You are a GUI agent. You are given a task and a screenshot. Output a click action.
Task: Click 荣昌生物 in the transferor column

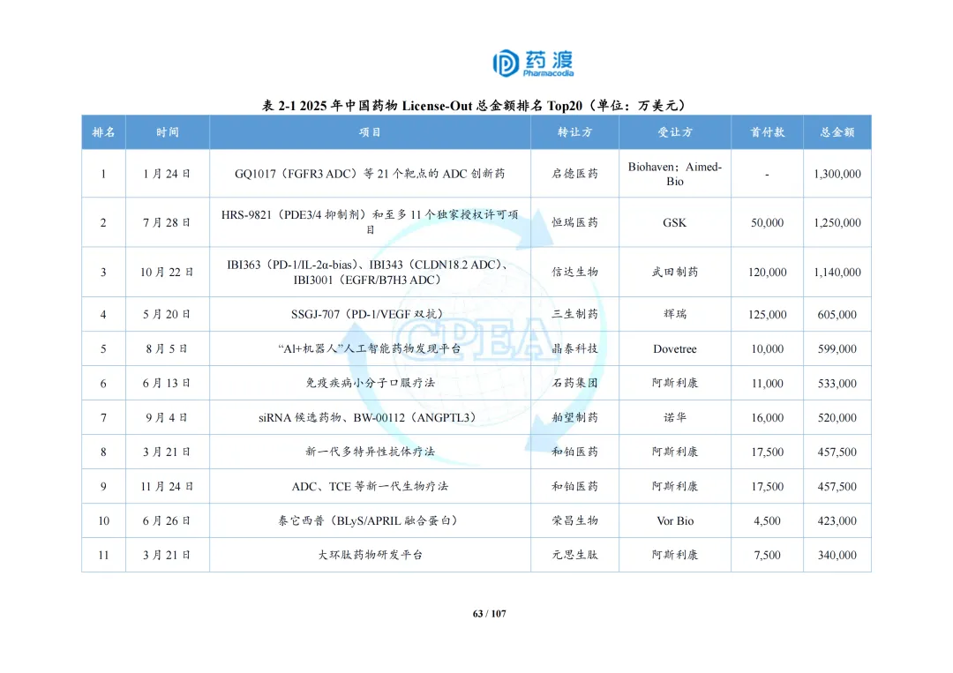tap(575, 520)
